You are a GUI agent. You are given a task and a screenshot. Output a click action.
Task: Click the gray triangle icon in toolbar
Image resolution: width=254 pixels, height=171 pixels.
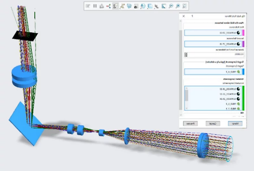pos(102,6)
